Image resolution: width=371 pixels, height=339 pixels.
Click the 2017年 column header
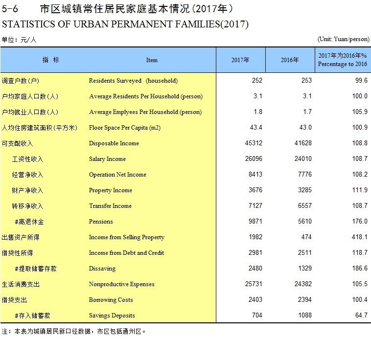(240, 60)
